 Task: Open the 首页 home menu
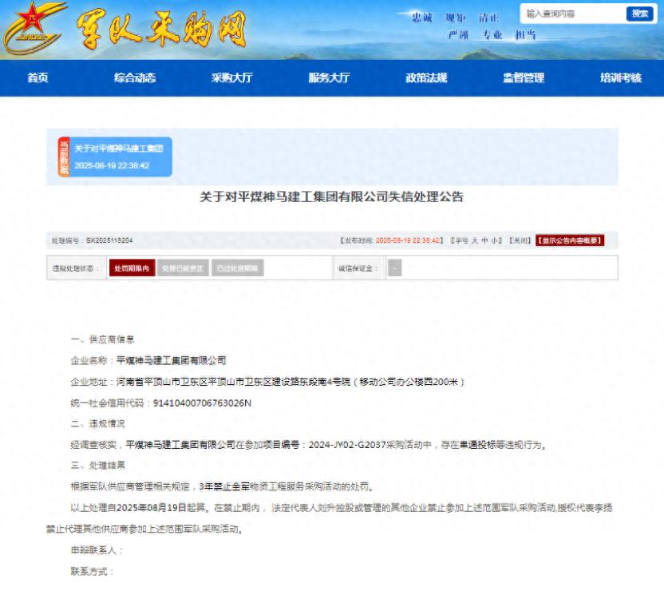38,78
